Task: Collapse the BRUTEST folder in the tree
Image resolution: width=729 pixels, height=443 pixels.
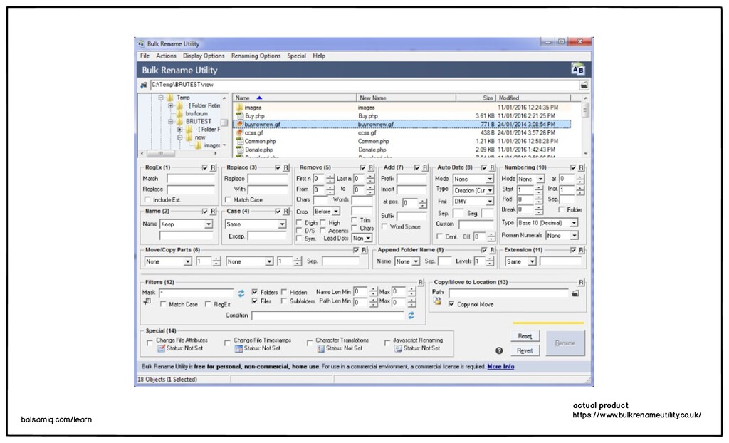Action: (171, 122)
